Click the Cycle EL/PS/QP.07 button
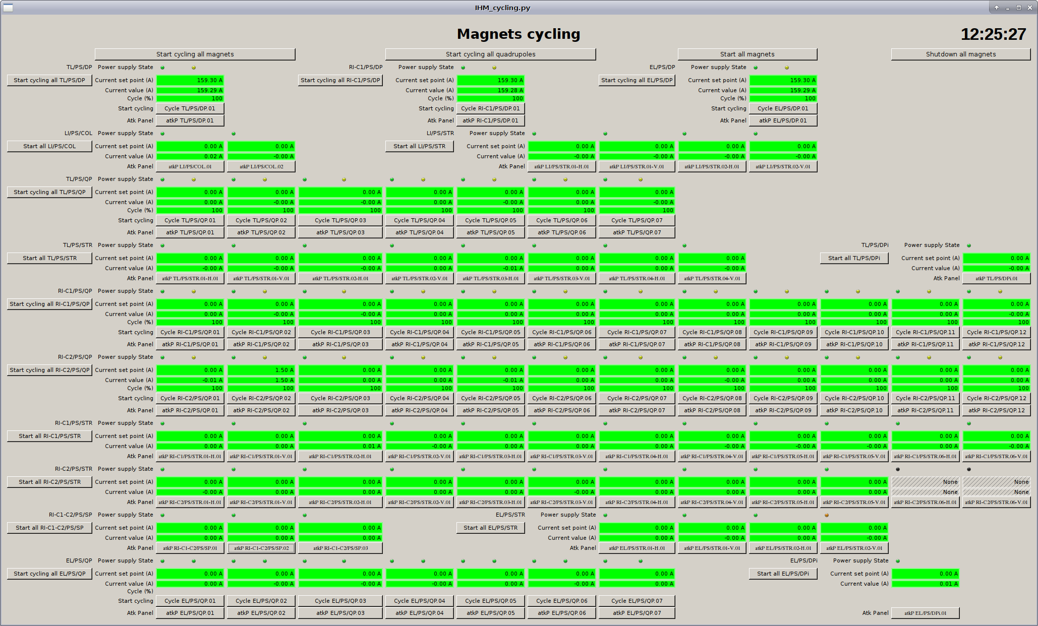1038x626 pixels. pos(637,601)
